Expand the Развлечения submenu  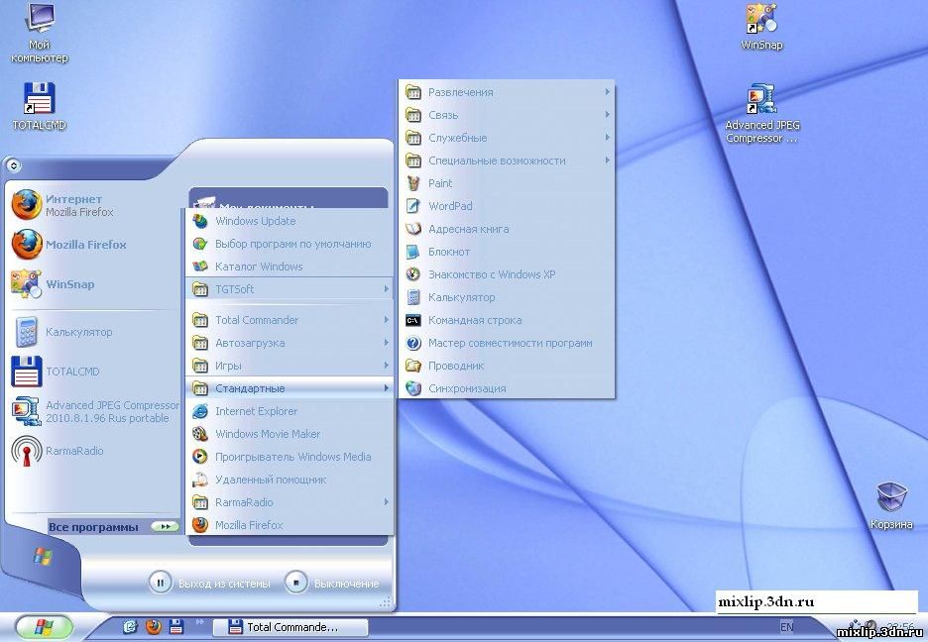point(507,92)
